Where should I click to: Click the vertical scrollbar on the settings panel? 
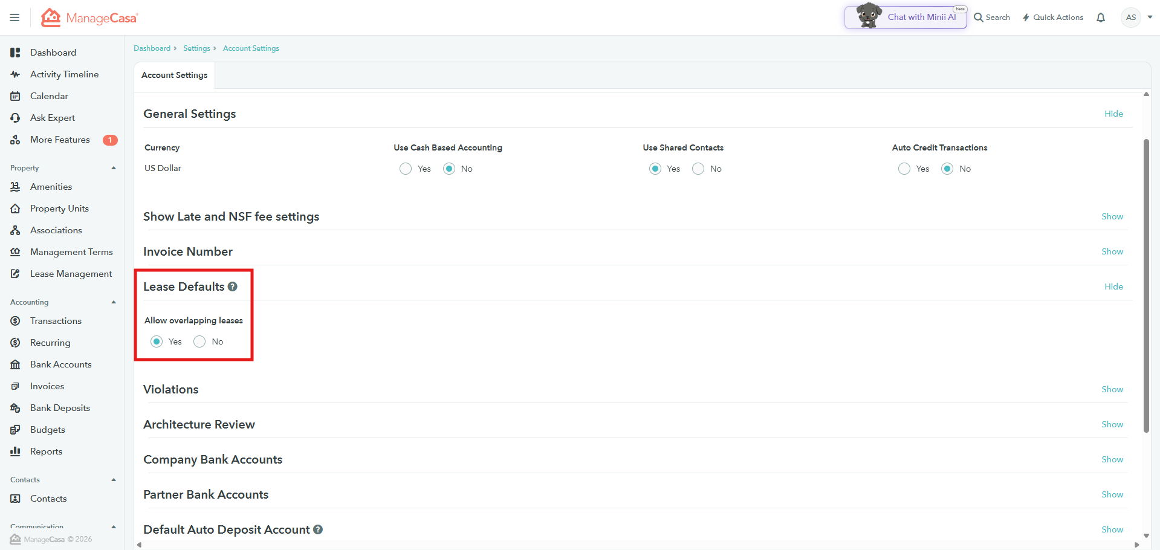coord(1146,284)
